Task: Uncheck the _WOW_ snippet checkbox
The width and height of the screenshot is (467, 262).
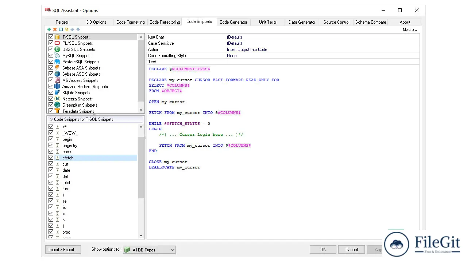Action: (51, 133)
